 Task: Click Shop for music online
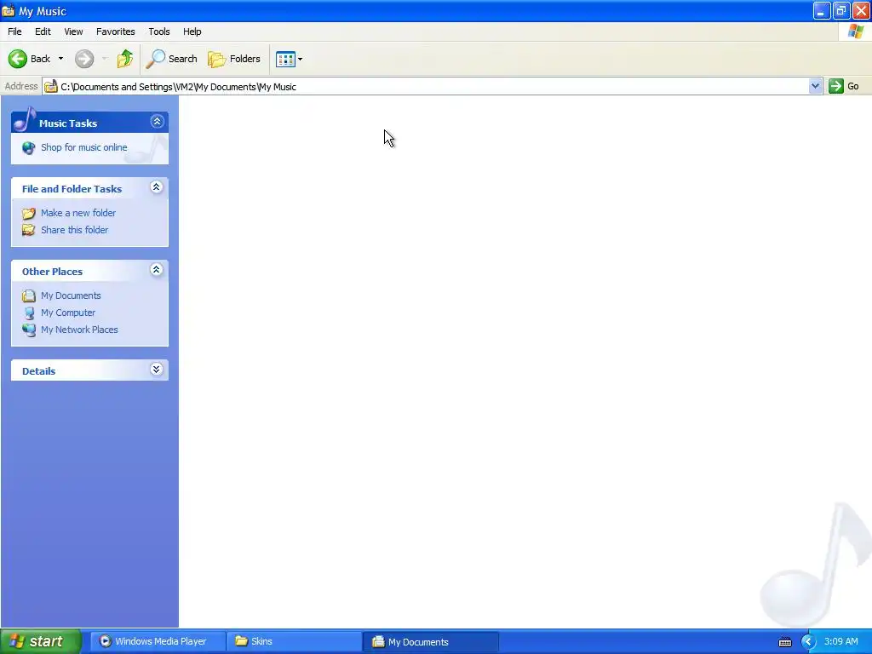(84, 147)
